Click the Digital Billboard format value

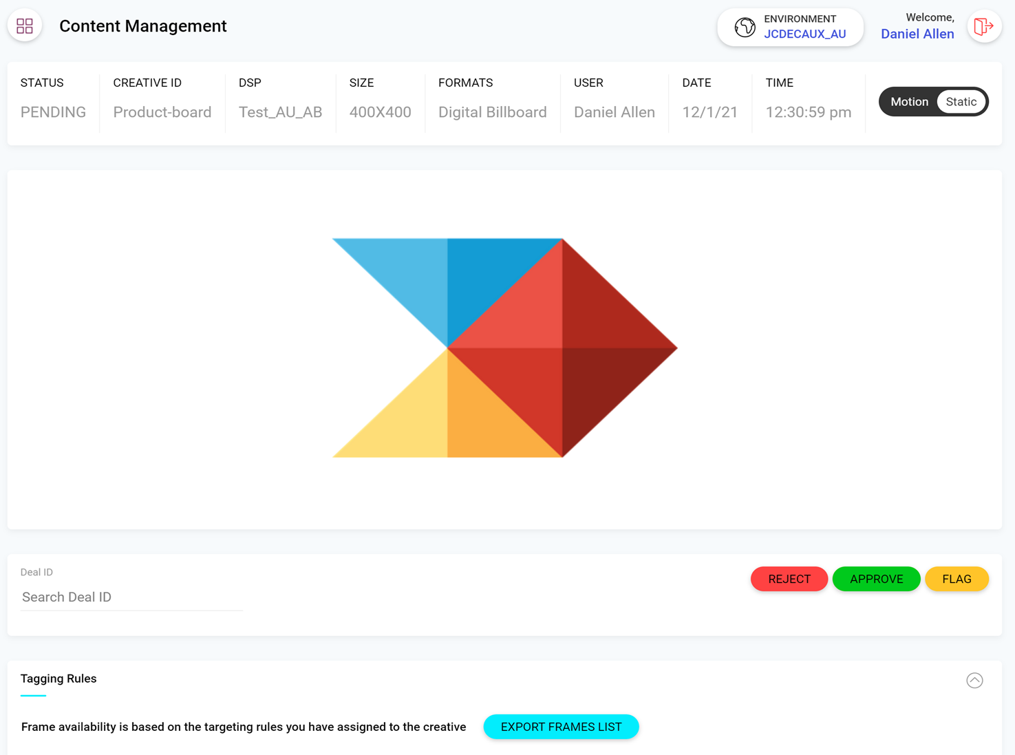click(x=493, y=112)
